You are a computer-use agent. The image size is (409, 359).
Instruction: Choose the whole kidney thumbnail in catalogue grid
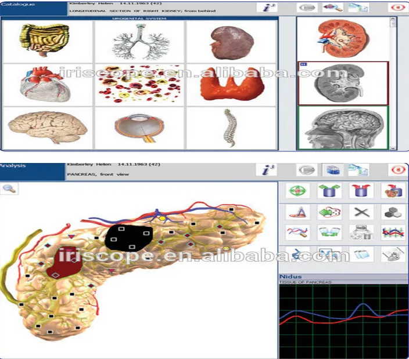click(232, 41)
